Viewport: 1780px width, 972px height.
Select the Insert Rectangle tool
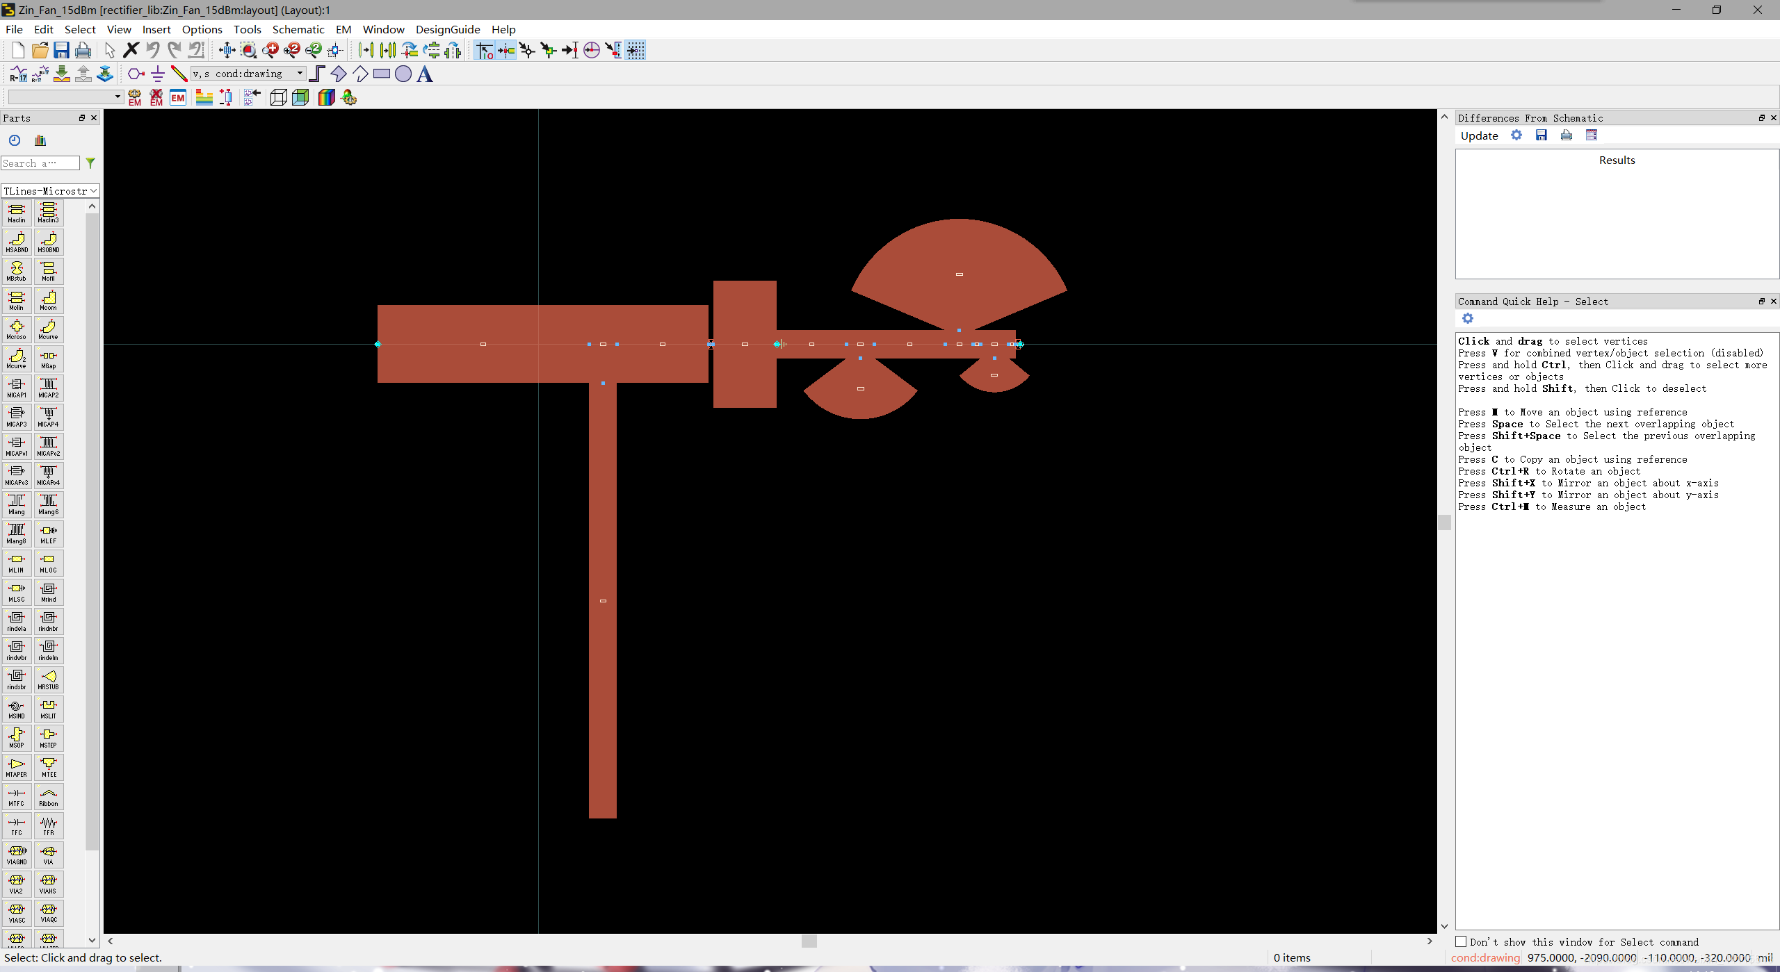381,74
